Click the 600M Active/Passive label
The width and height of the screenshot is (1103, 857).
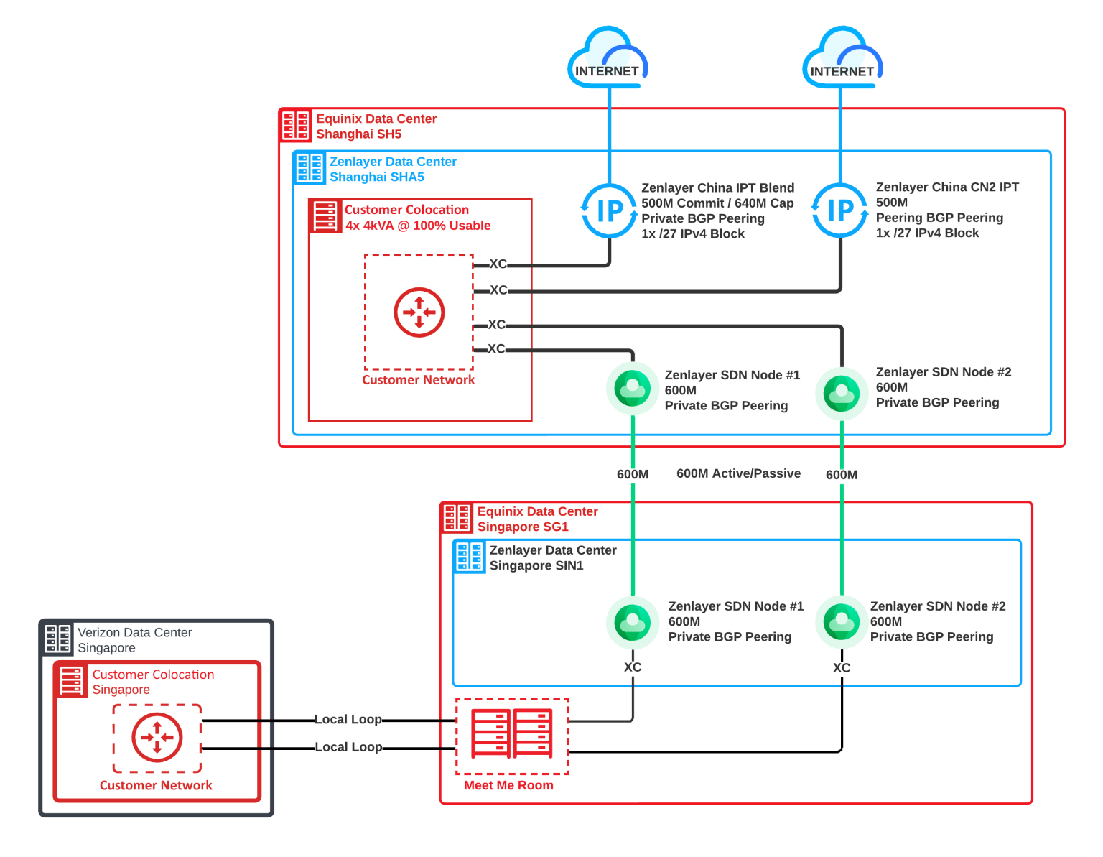tap(738, 473)
